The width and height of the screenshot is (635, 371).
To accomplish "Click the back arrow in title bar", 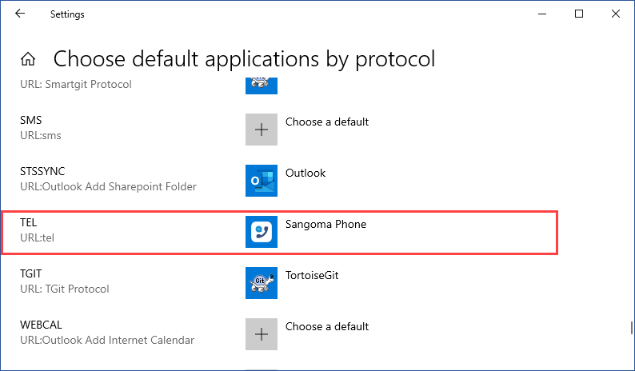I will tap(20, 14).
